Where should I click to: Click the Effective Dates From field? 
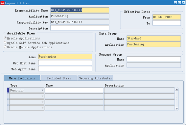tap(167, 17)
